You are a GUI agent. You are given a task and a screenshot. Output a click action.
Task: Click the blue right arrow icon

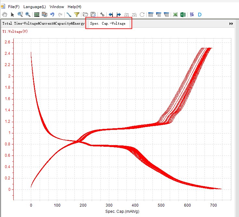[118, 15]
